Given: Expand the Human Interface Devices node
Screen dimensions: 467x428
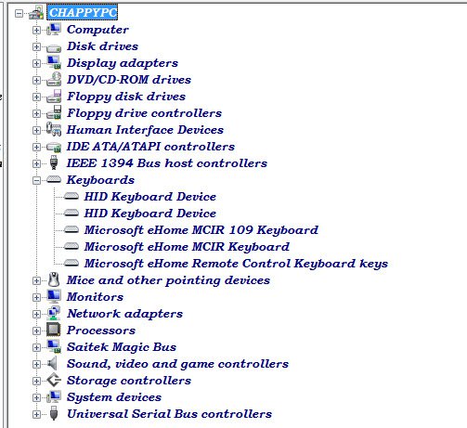Looking at the screenshot, I should [36, 130].
